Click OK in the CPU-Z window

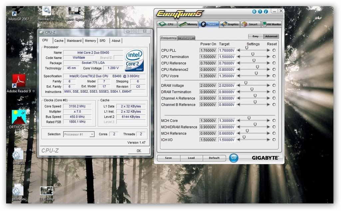pyautogui.click(x=139, y=151)
